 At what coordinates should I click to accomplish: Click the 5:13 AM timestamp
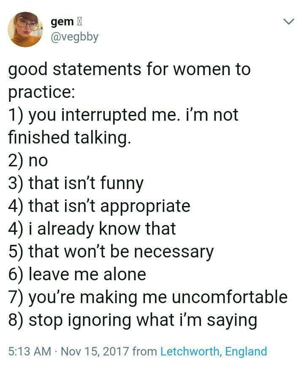(27, 351)
